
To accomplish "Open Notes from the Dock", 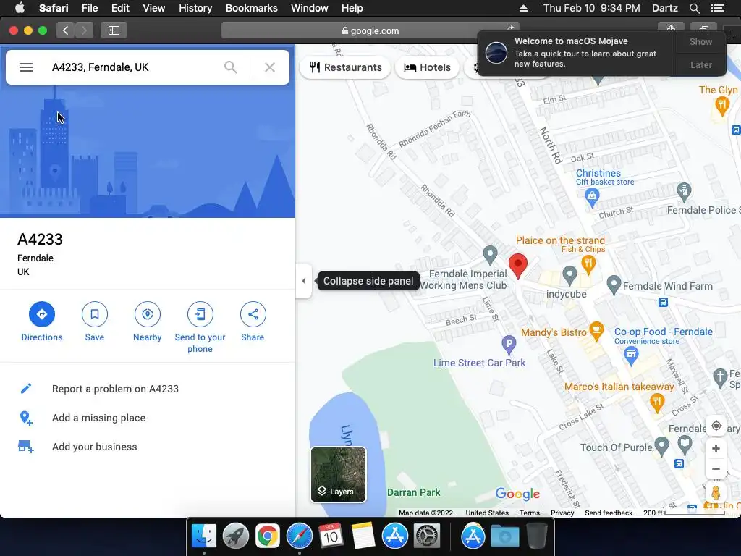I will tap(363, 536).
